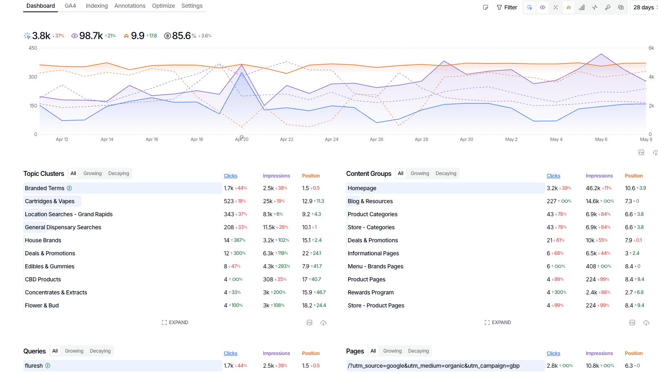Switch to the Indexing tab

(x=97, y=6)
